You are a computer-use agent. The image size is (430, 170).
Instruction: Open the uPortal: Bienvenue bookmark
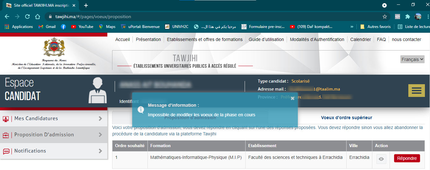[x=140, y=27]
